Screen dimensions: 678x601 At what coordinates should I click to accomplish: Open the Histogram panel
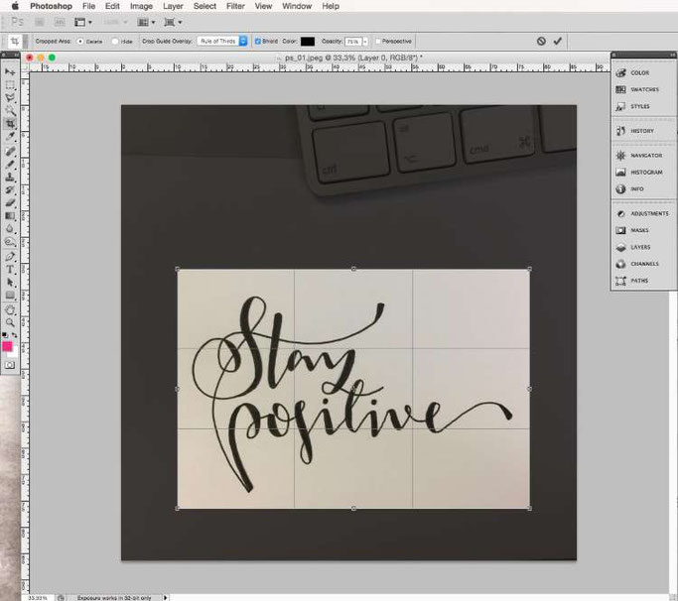(x=639, y=173)
